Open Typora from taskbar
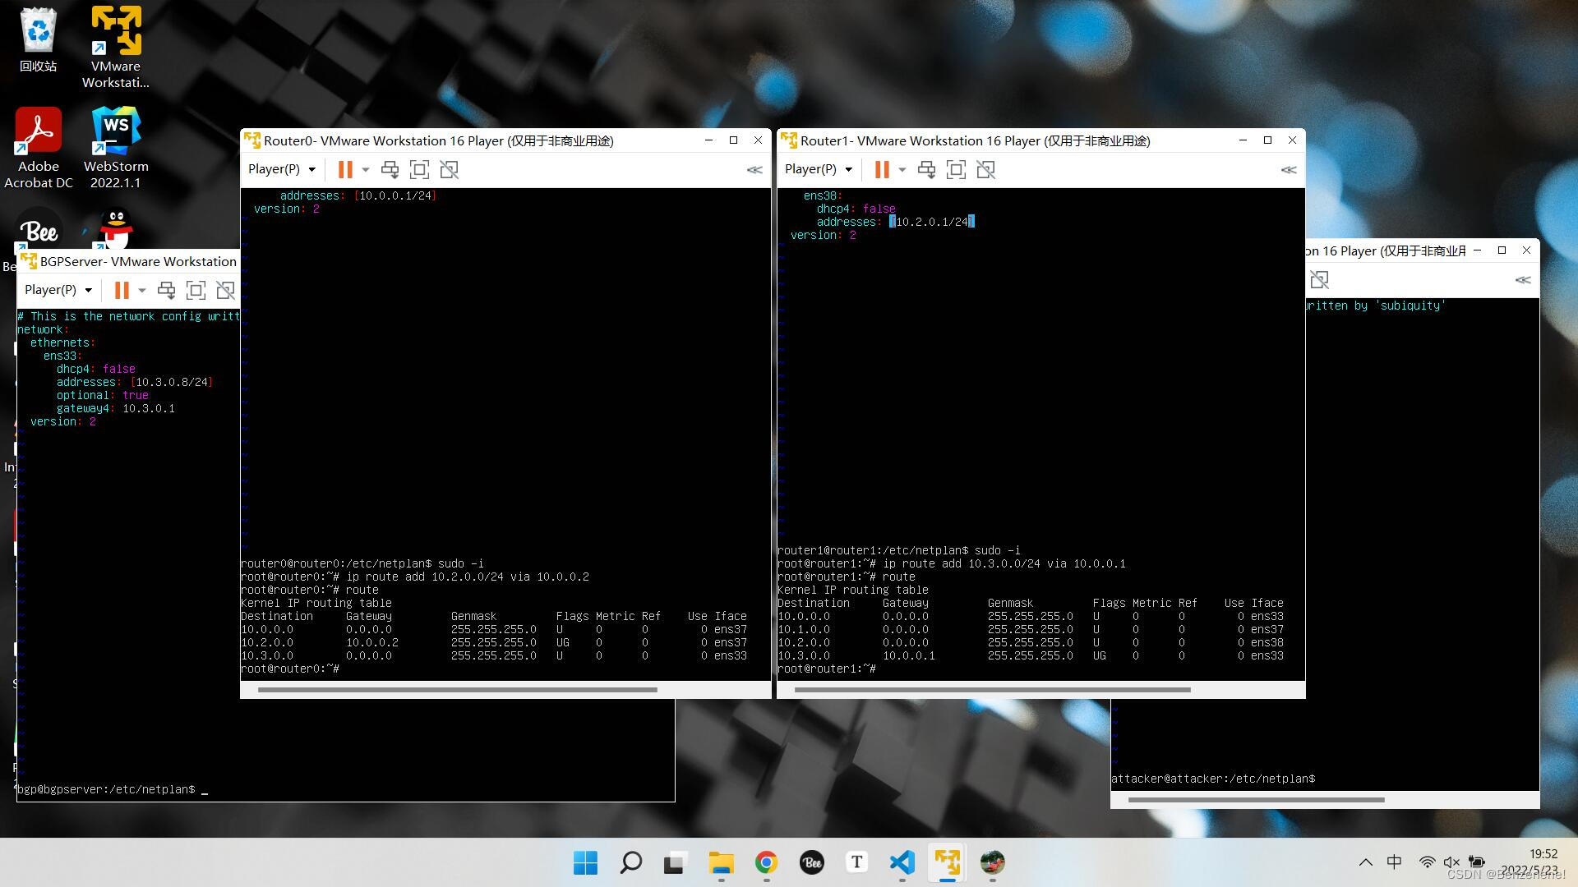1578x887 pixels. coord(856,862)
